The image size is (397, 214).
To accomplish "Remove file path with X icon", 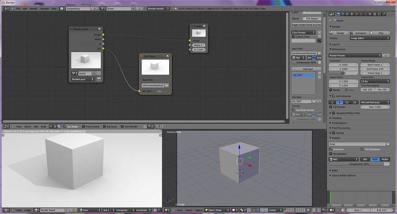I will click(319, 101).
